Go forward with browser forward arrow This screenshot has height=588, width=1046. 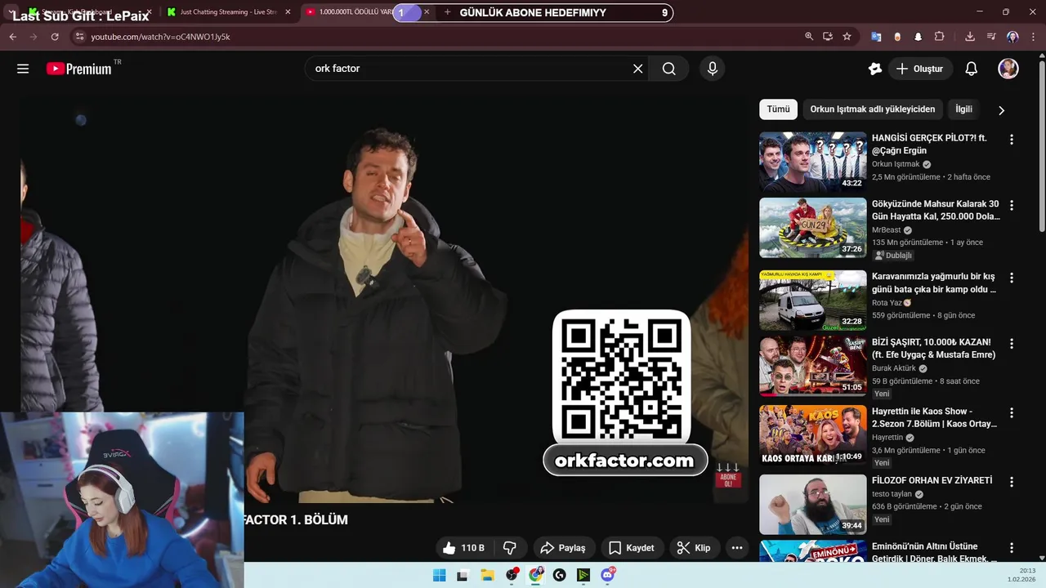click(34, 37)
